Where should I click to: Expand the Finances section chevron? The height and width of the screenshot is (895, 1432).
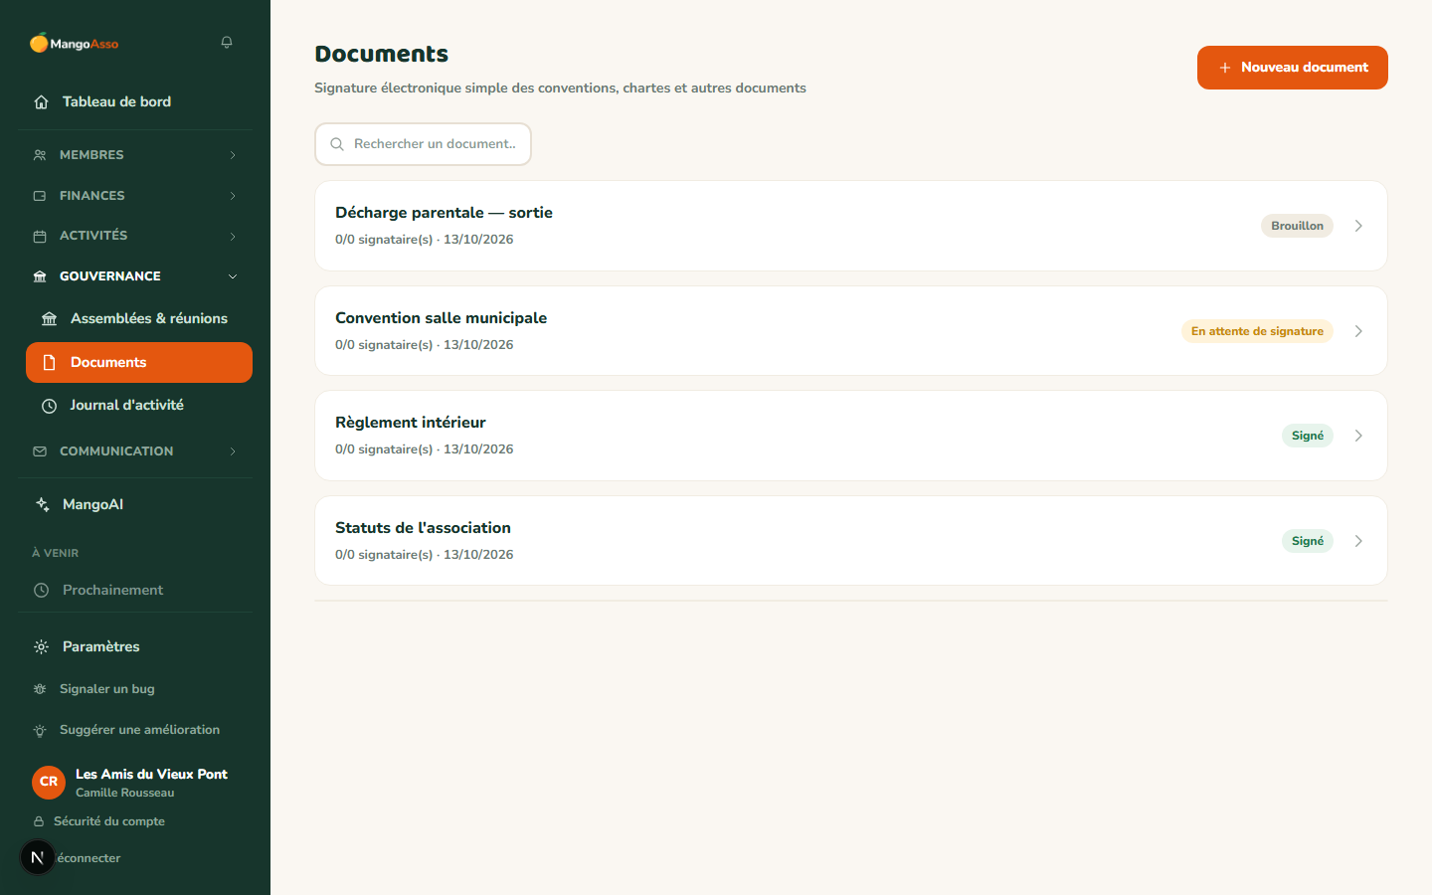click(x=233, y=196)
